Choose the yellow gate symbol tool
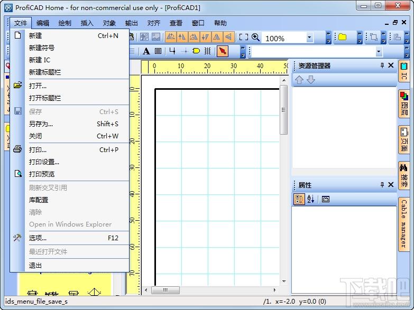414x310 pixels. (196, 51)
